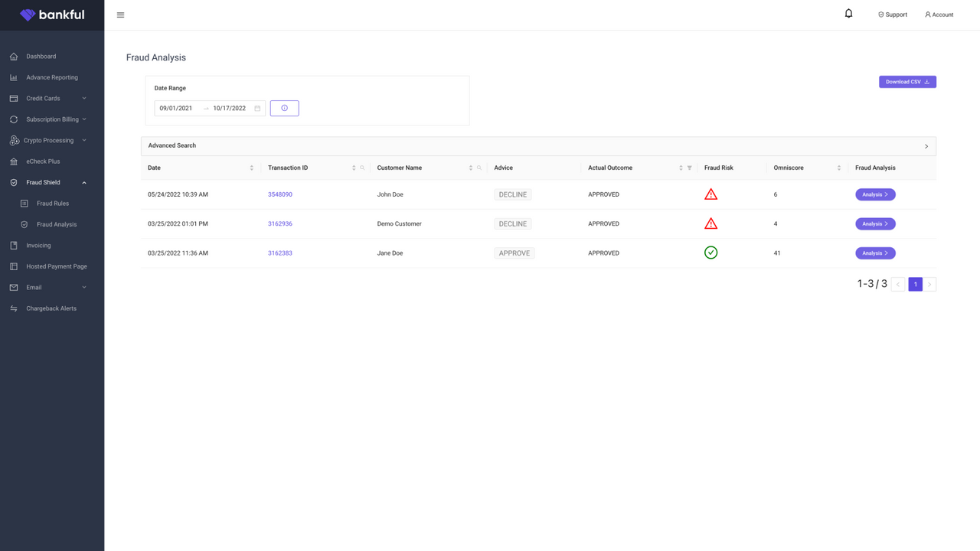Open the Dashboard home icon

click(12, 56)
